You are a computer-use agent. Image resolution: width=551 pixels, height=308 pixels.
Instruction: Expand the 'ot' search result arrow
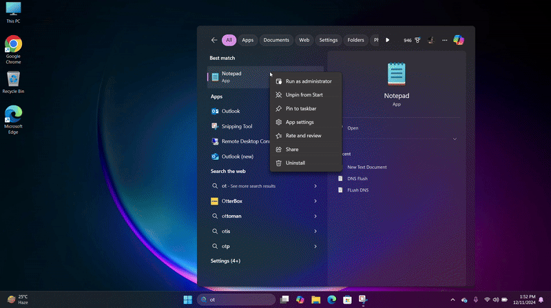coord(315,186)
